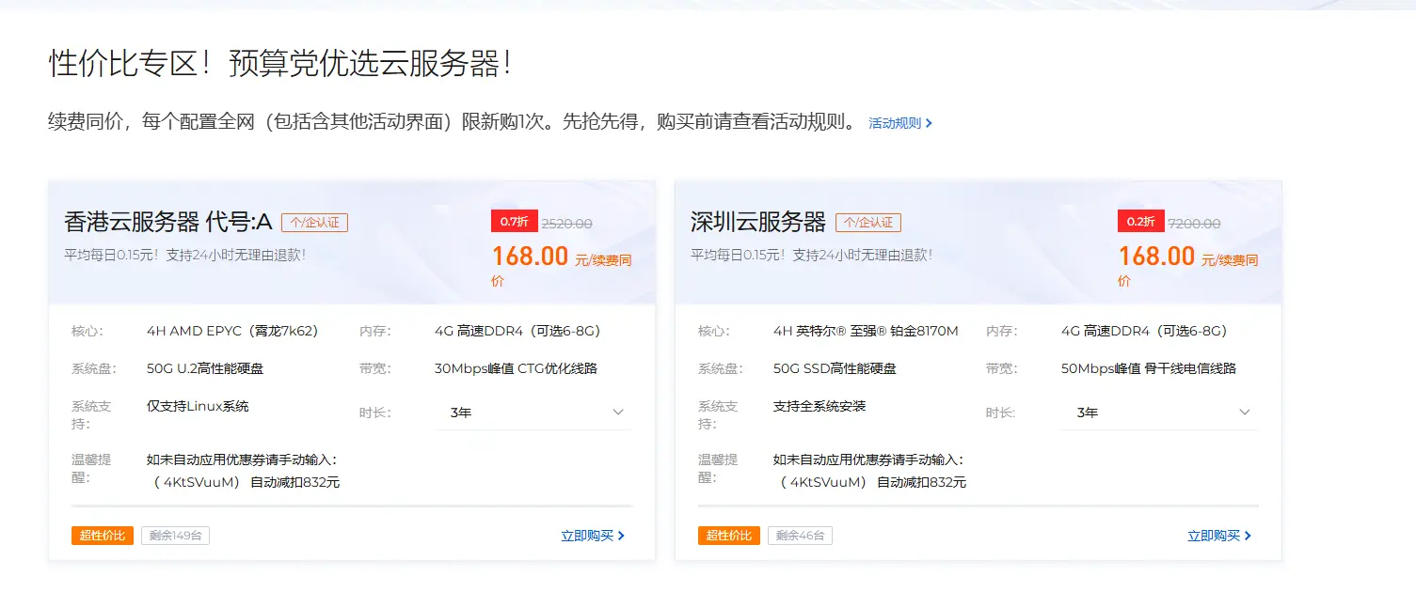
Task: Click 支持全系统安装 text
Action: (x=819, y=406)
